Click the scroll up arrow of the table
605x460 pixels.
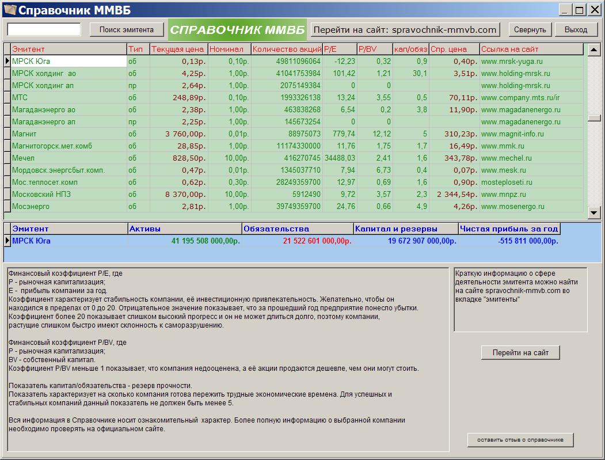pos(594,50)
